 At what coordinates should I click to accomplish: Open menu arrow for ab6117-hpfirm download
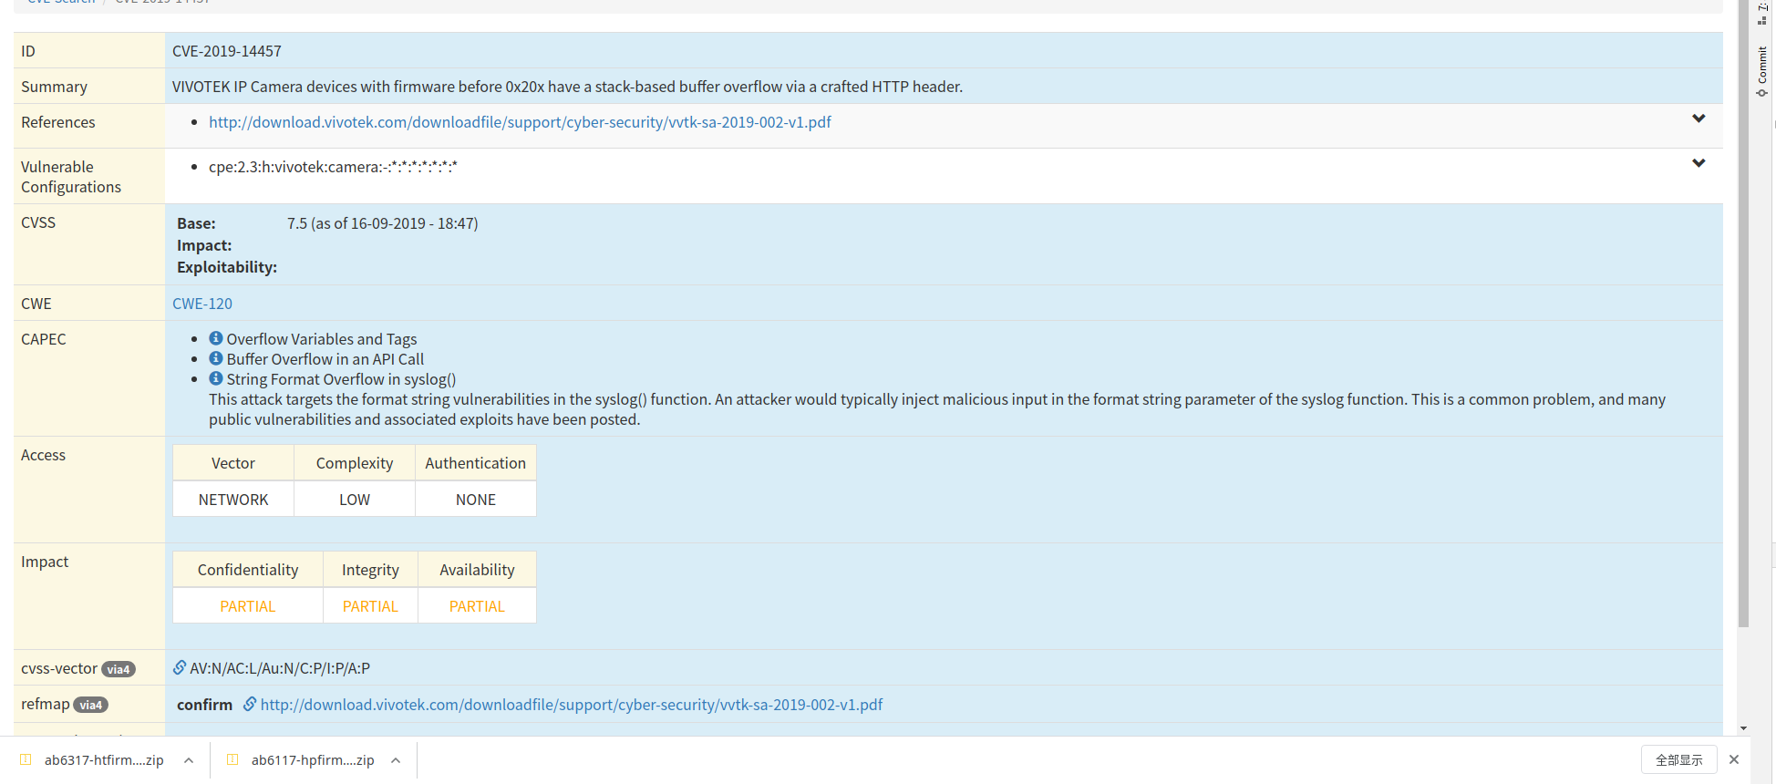396,760
